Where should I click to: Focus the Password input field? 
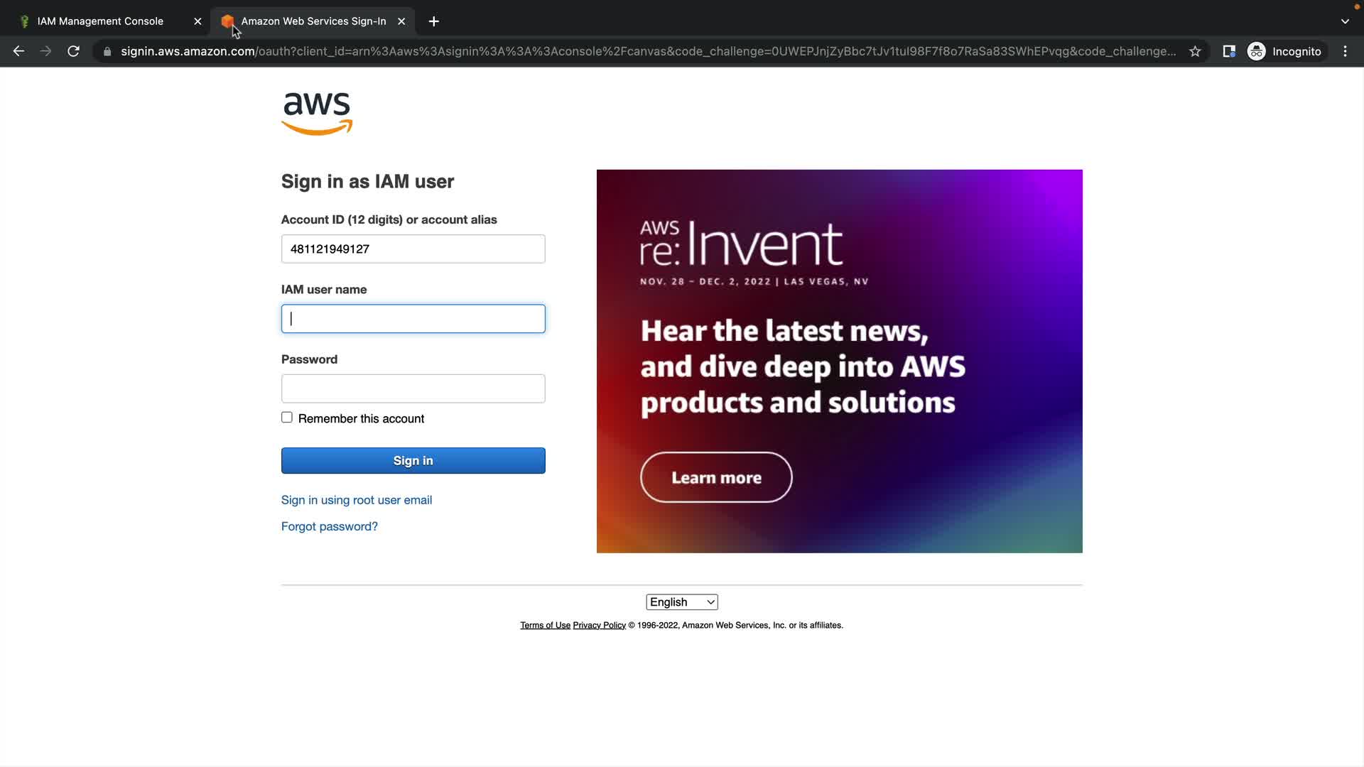click(x=413, y=388)
